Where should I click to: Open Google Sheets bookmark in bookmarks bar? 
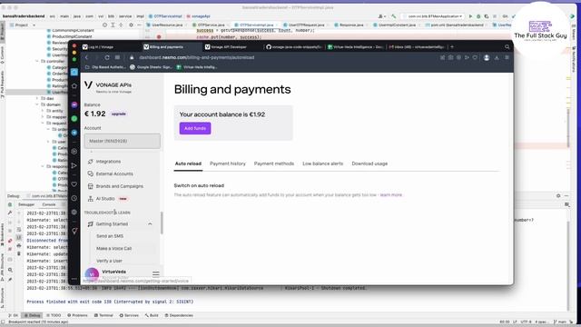coord(151,67)
